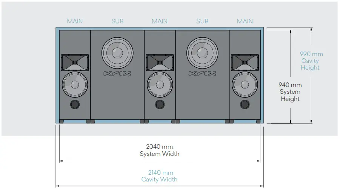Click the leftmost MAIN label
This screenshot has height=189, width=340.
coord(75,21)
